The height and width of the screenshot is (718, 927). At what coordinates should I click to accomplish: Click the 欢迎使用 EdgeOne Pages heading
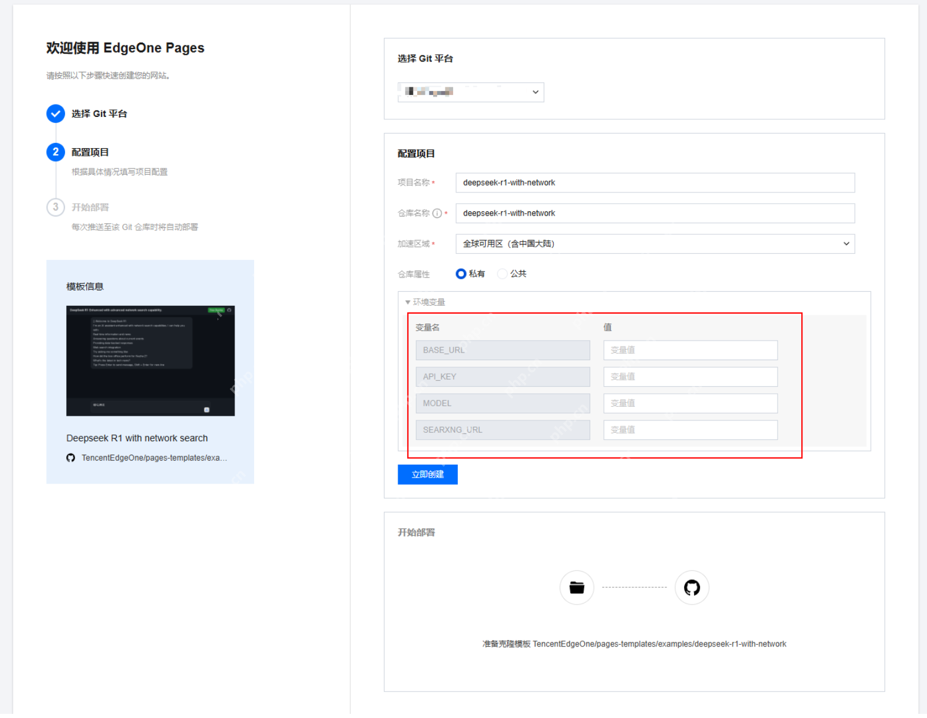(125, 48)
